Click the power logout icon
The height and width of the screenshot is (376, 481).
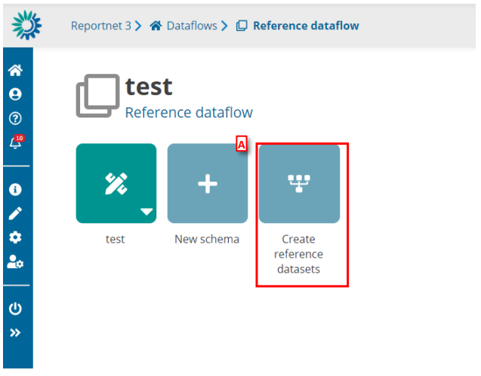(15, 308)
